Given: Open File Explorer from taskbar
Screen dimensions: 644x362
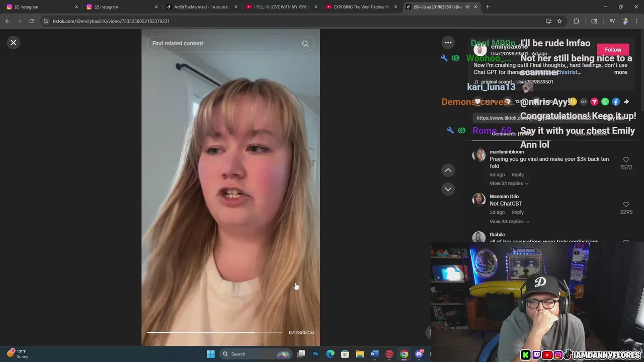Looking at the screenshot, I should click(360, 354).
